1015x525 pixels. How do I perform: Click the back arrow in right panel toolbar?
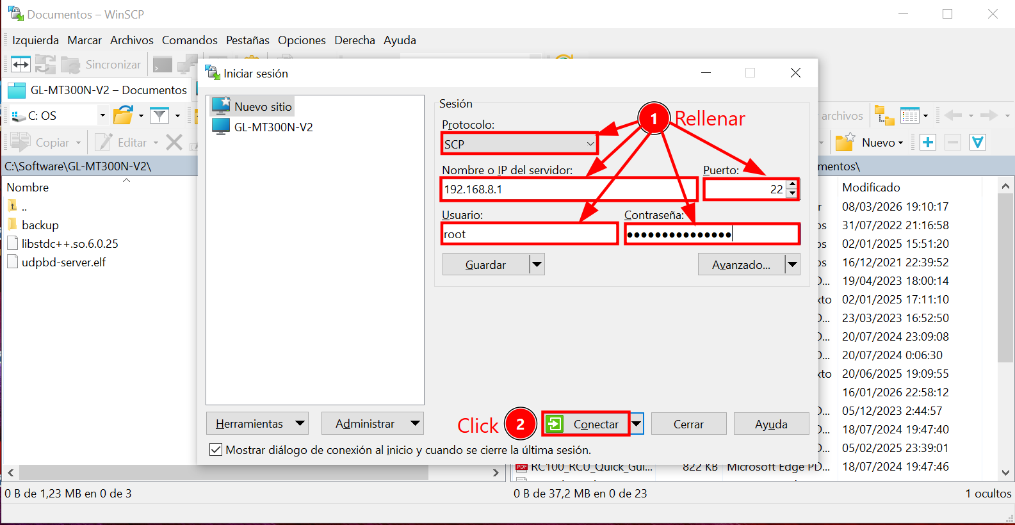tap(953, 115)
